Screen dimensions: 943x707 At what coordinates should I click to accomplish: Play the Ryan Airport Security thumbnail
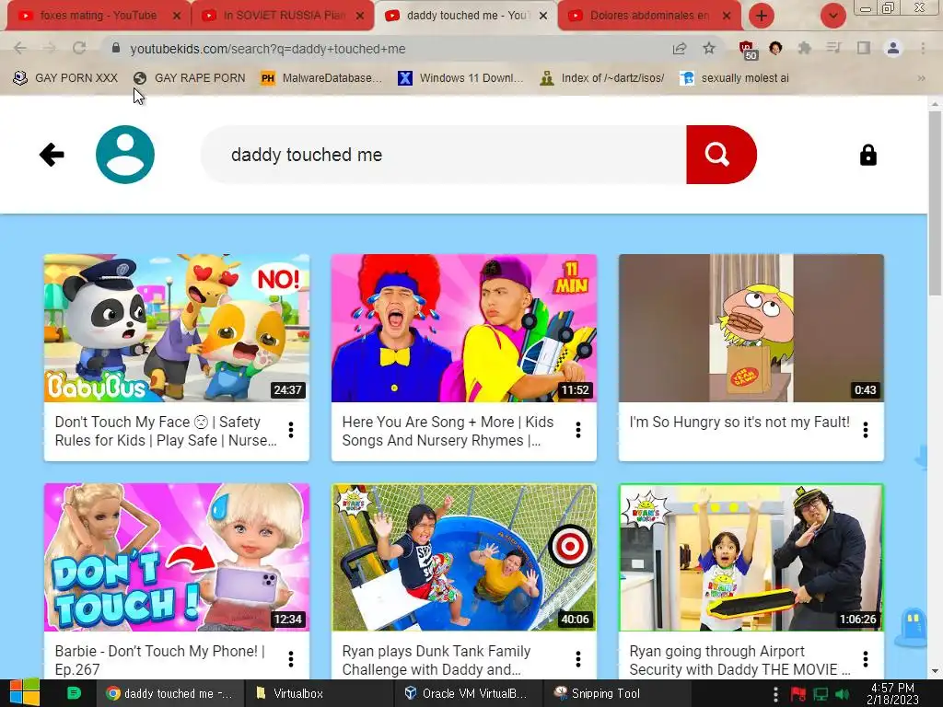coord(751,558)
